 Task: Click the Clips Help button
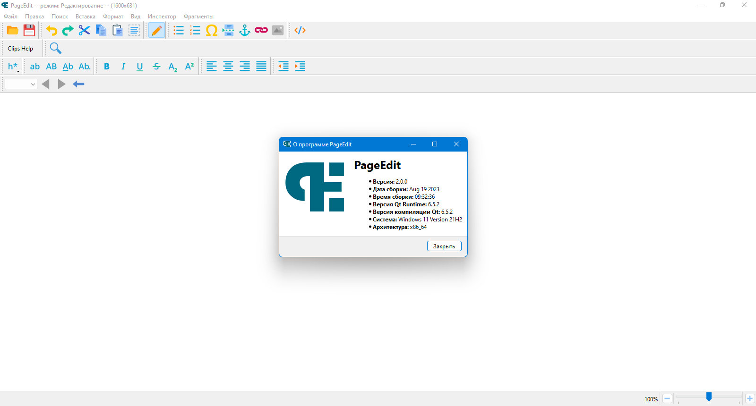tap(20, 49)
